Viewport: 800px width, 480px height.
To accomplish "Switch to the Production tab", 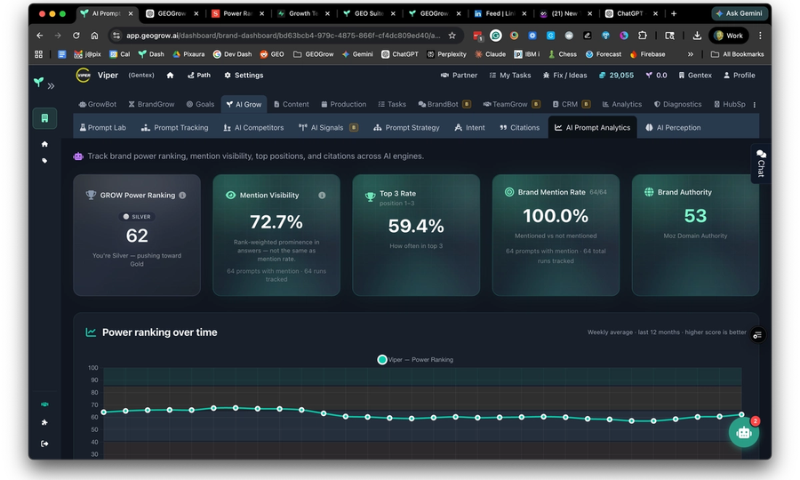I will click(x=343, y=104).
